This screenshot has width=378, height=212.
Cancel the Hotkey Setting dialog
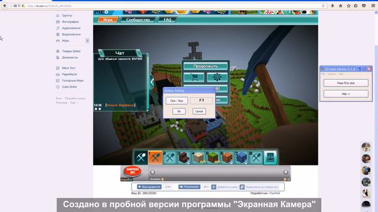tap(199, 111)
